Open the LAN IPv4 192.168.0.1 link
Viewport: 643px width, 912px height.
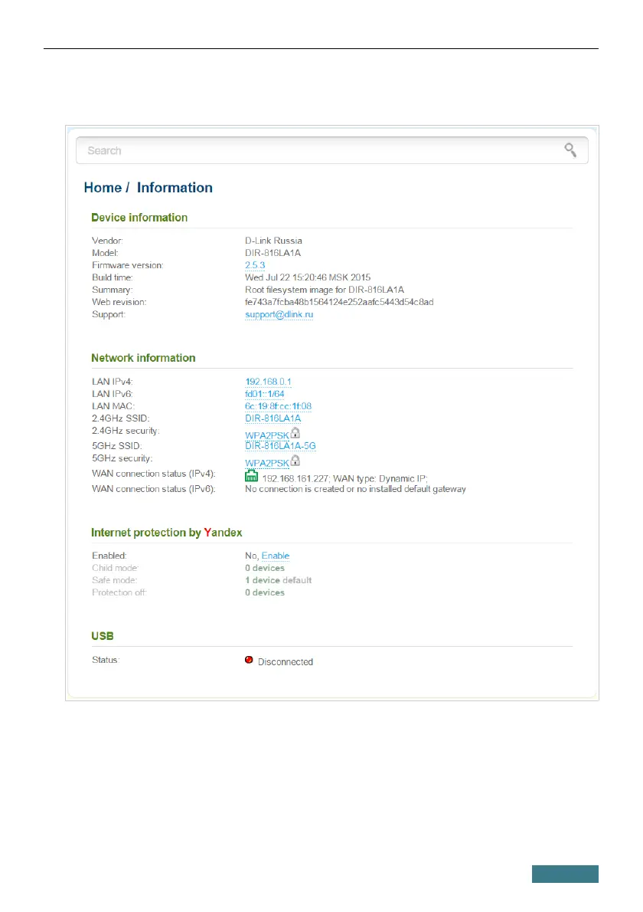268,382
